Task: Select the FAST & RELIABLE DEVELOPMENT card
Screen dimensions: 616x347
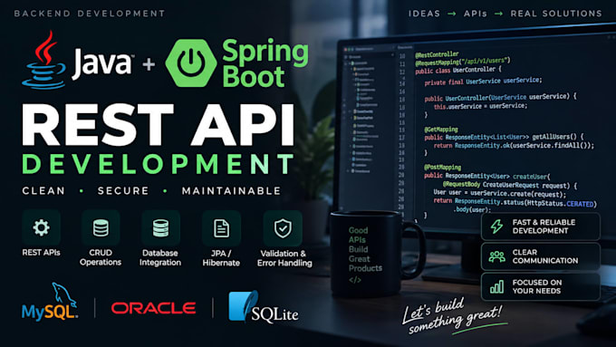Action: (541, 227)
